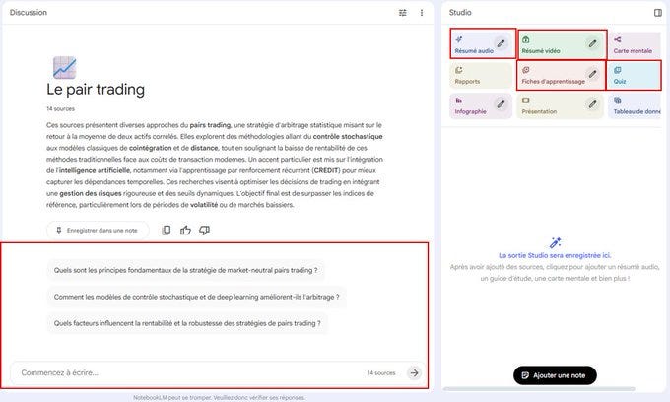
Task: Customize Infographie pencil icon
Action: (501, 103)
